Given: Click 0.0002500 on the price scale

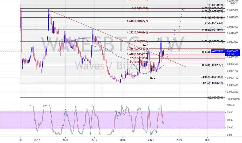Looking at the screenshot, I should click(233, 64).
